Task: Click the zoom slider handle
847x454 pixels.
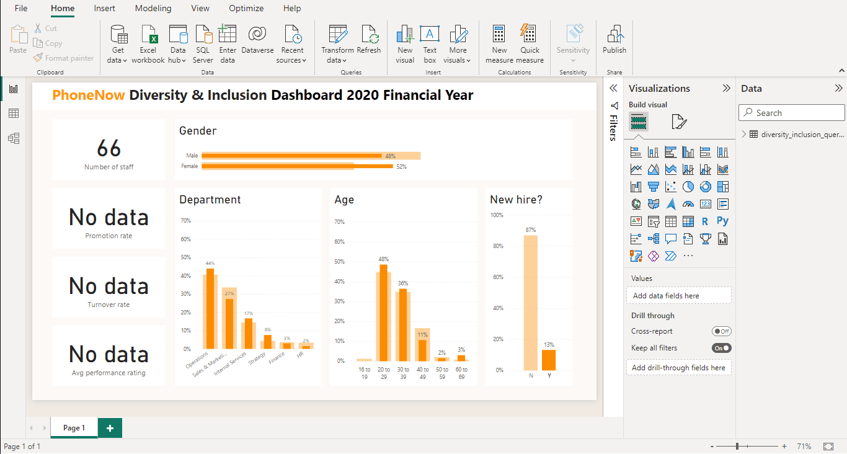Action: (x=737, y=447)
